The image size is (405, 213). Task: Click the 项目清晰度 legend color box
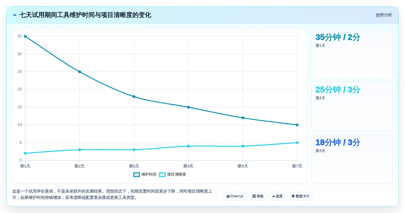[162, 174]
